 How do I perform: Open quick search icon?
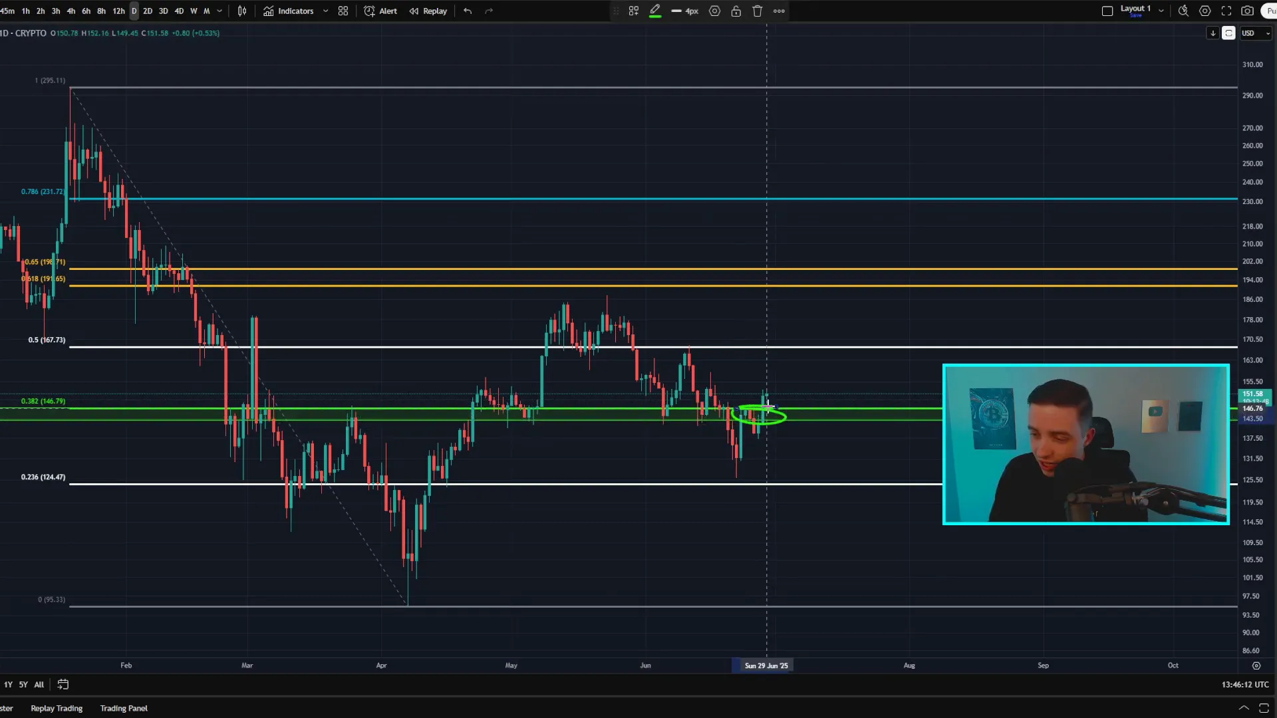pyautogui.click(x=1183, y=11)
